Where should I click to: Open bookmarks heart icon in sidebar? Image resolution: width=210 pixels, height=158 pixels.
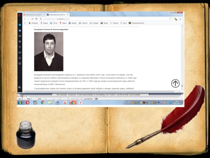pos(20,47)
